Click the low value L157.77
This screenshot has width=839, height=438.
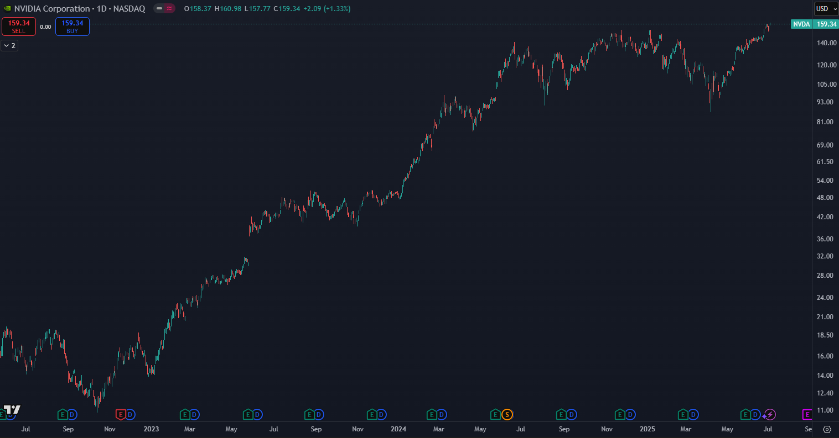point(257,9)
